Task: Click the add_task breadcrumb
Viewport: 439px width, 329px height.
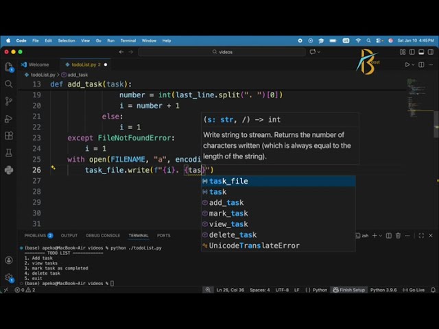Action: 75,75
